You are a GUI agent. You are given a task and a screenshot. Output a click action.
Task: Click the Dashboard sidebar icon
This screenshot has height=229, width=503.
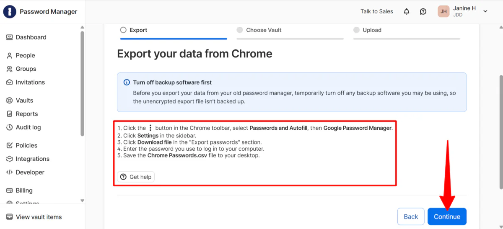point(10,37)
